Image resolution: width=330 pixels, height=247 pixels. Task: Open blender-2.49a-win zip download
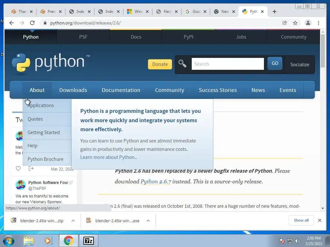pyautogui.click(x=42, y=221)
